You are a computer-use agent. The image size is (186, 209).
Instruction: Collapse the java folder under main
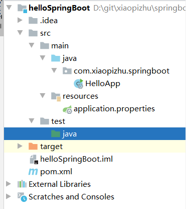(x=43, y=58)
